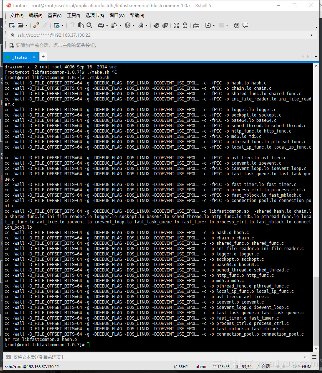322x373 pixels.
Task: Click the Help question mark icon
Action: (237, 25)
